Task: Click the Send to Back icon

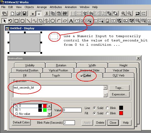Action: [115, 13]
